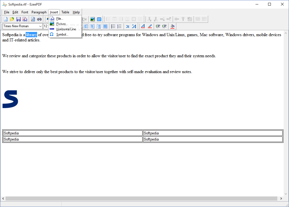Choose Picture... from the Insert menu
The image size is (289, 207).
click(x=65, y=24)
